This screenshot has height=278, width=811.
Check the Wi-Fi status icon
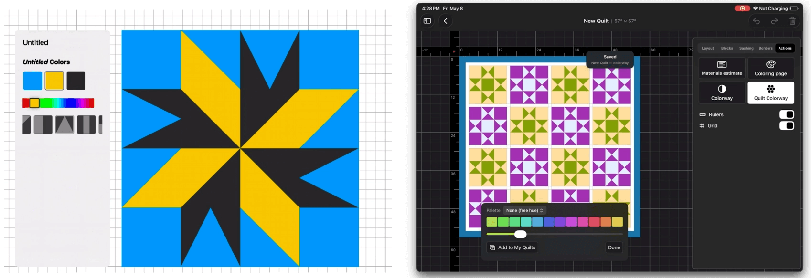[755, 9]
